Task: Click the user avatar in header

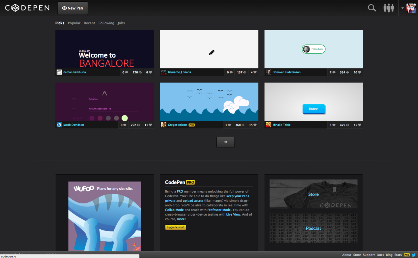Action: pyautogui.click(x=411, y=8)
